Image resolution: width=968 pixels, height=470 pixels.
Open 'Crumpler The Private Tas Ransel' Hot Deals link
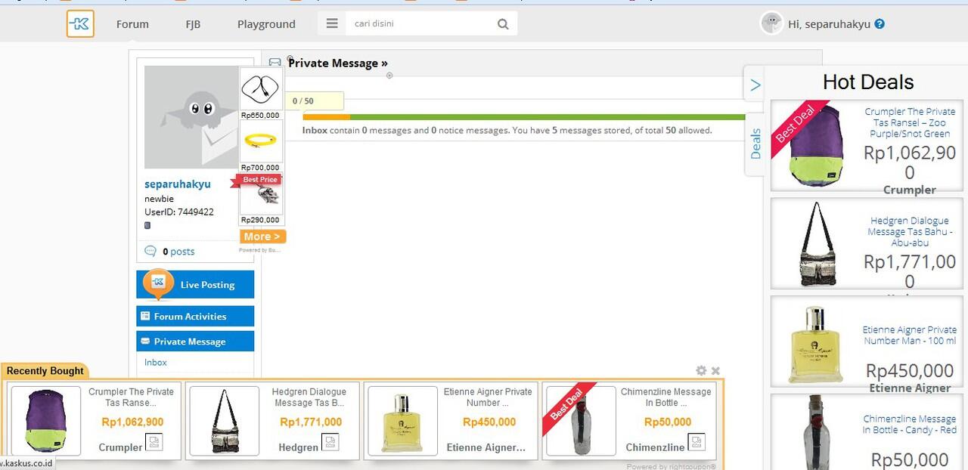[910, 122]
